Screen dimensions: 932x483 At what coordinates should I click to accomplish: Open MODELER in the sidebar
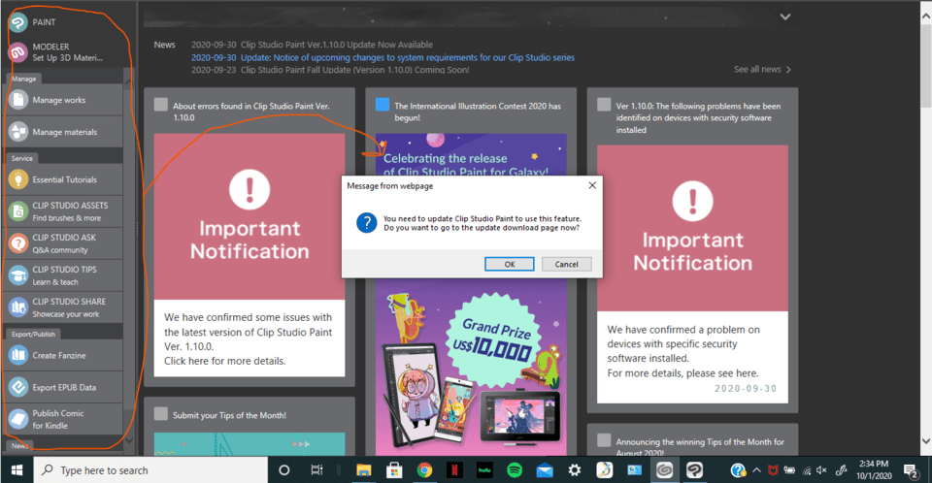pos(58,52)
